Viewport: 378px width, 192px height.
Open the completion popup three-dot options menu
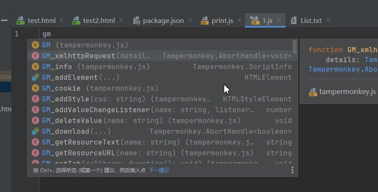point(292,170)
